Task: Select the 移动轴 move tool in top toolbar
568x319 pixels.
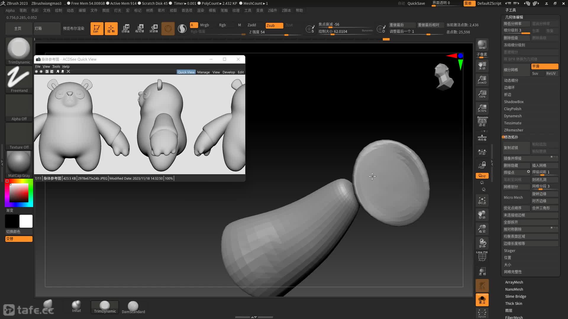Action: (126, 28)
